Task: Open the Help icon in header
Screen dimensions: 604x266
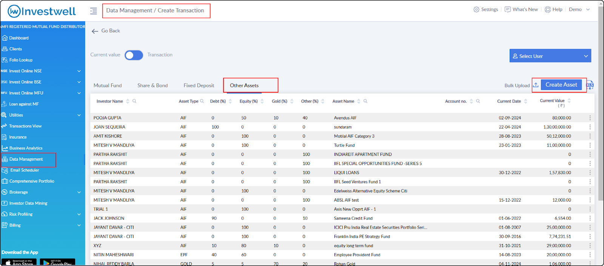Action: click(548, 9)
